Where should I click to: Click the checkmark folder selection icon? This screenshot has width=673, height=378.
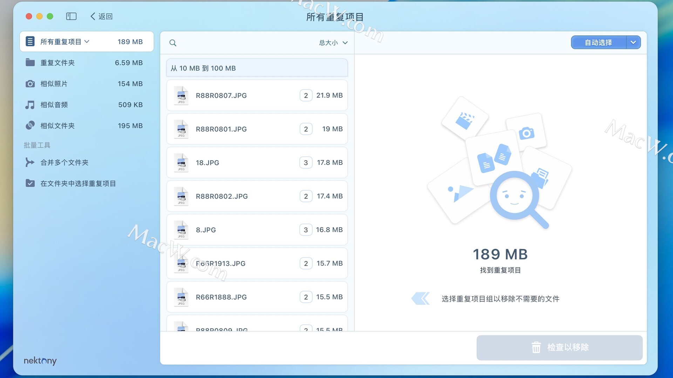tap(30, 183)
